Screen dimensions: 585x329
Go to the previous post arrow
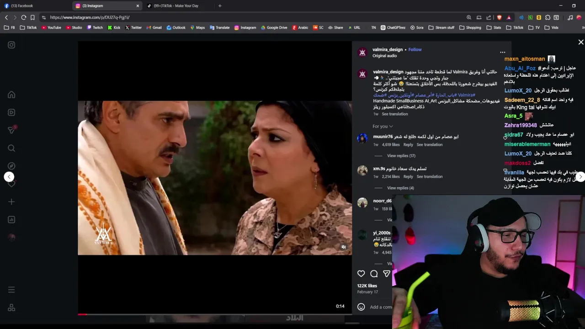9,177
